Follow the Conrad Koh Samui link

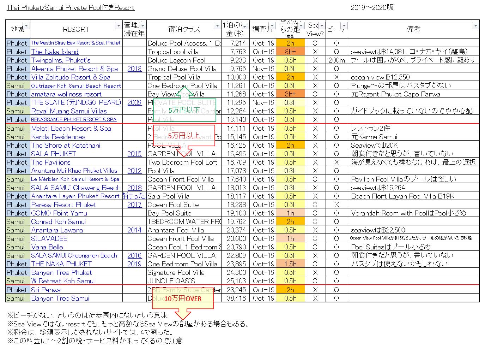click(59, 221)
